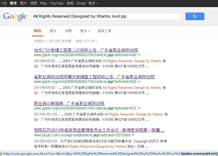Open result 省职业病防治院雨棚及玻璃窗工程招标公告
Screen dimensions: 218x156
point(94,77)
